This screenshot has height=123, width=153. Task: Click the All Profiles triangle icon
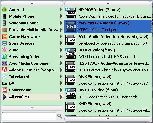click(4, 97)
